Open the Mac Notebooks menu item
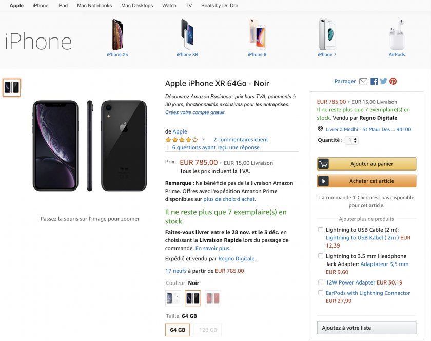 (94, 6)
